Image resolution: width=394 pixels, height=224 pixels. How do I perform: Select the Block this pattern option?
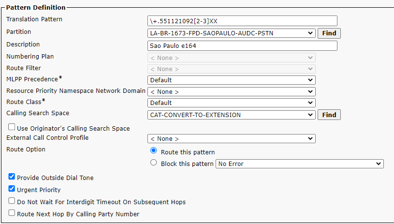154,163
